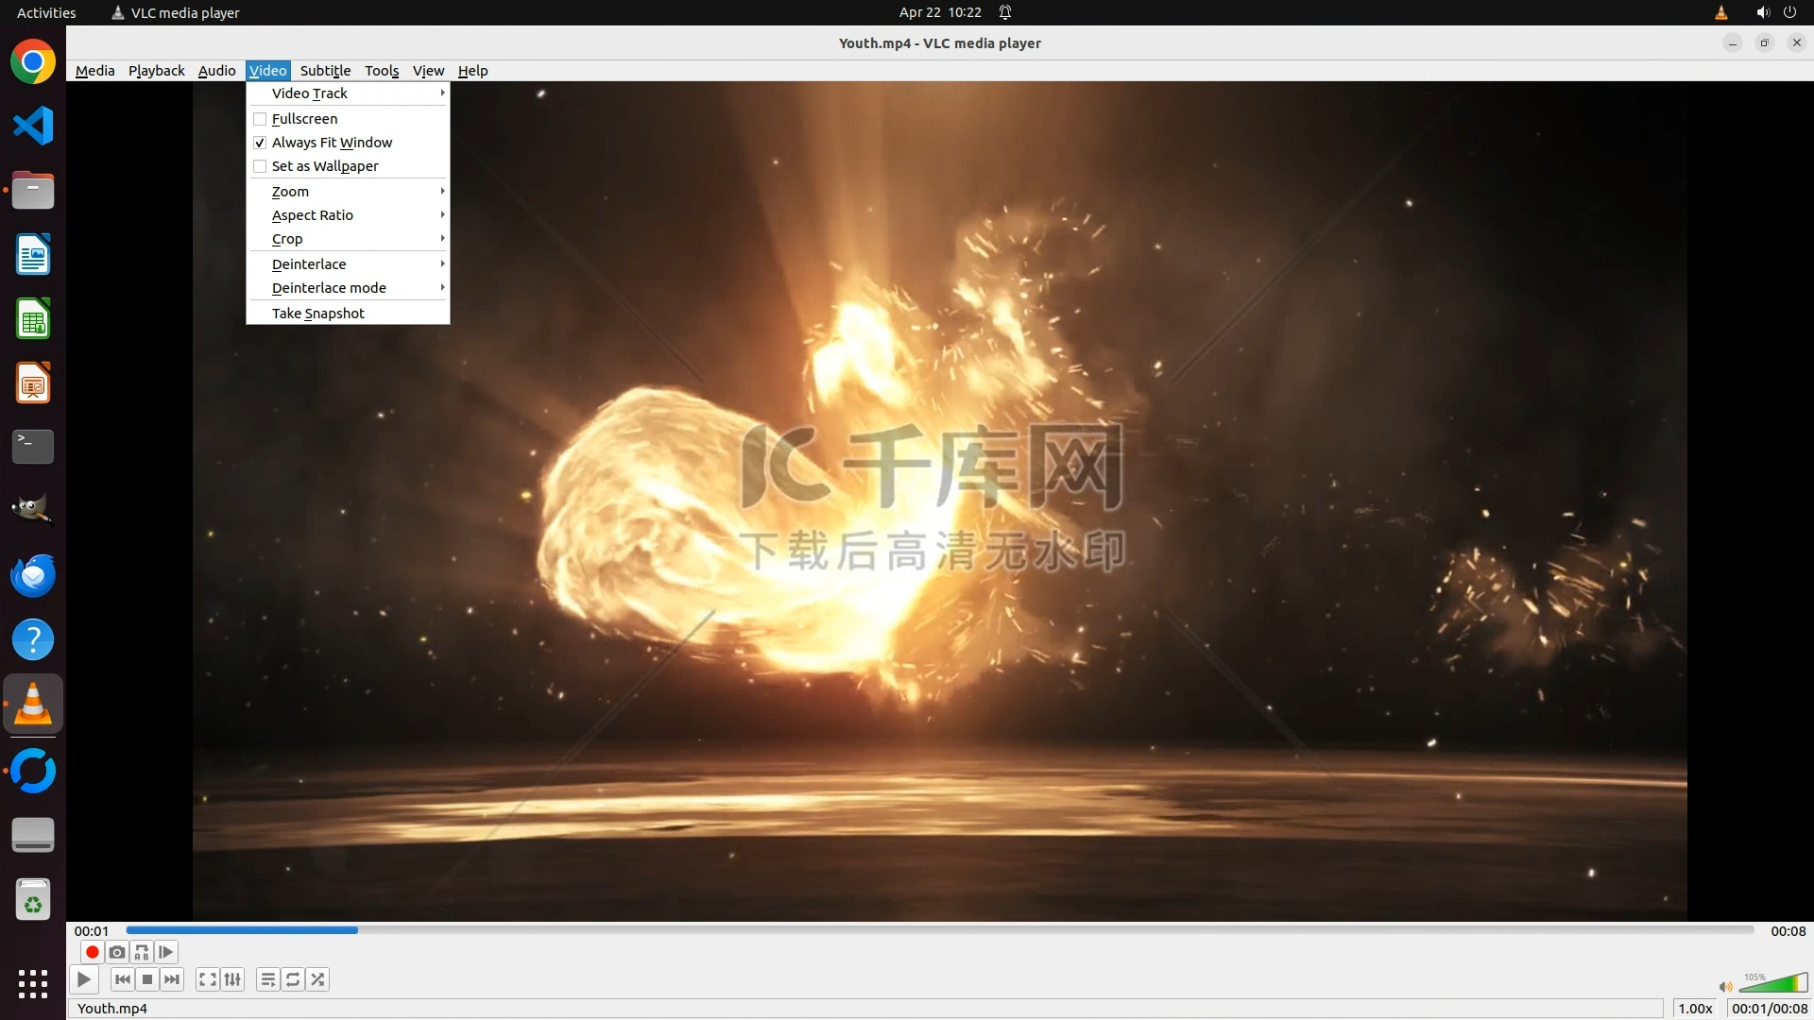Toggle the playlist view icon

click(x=268, y=979)
